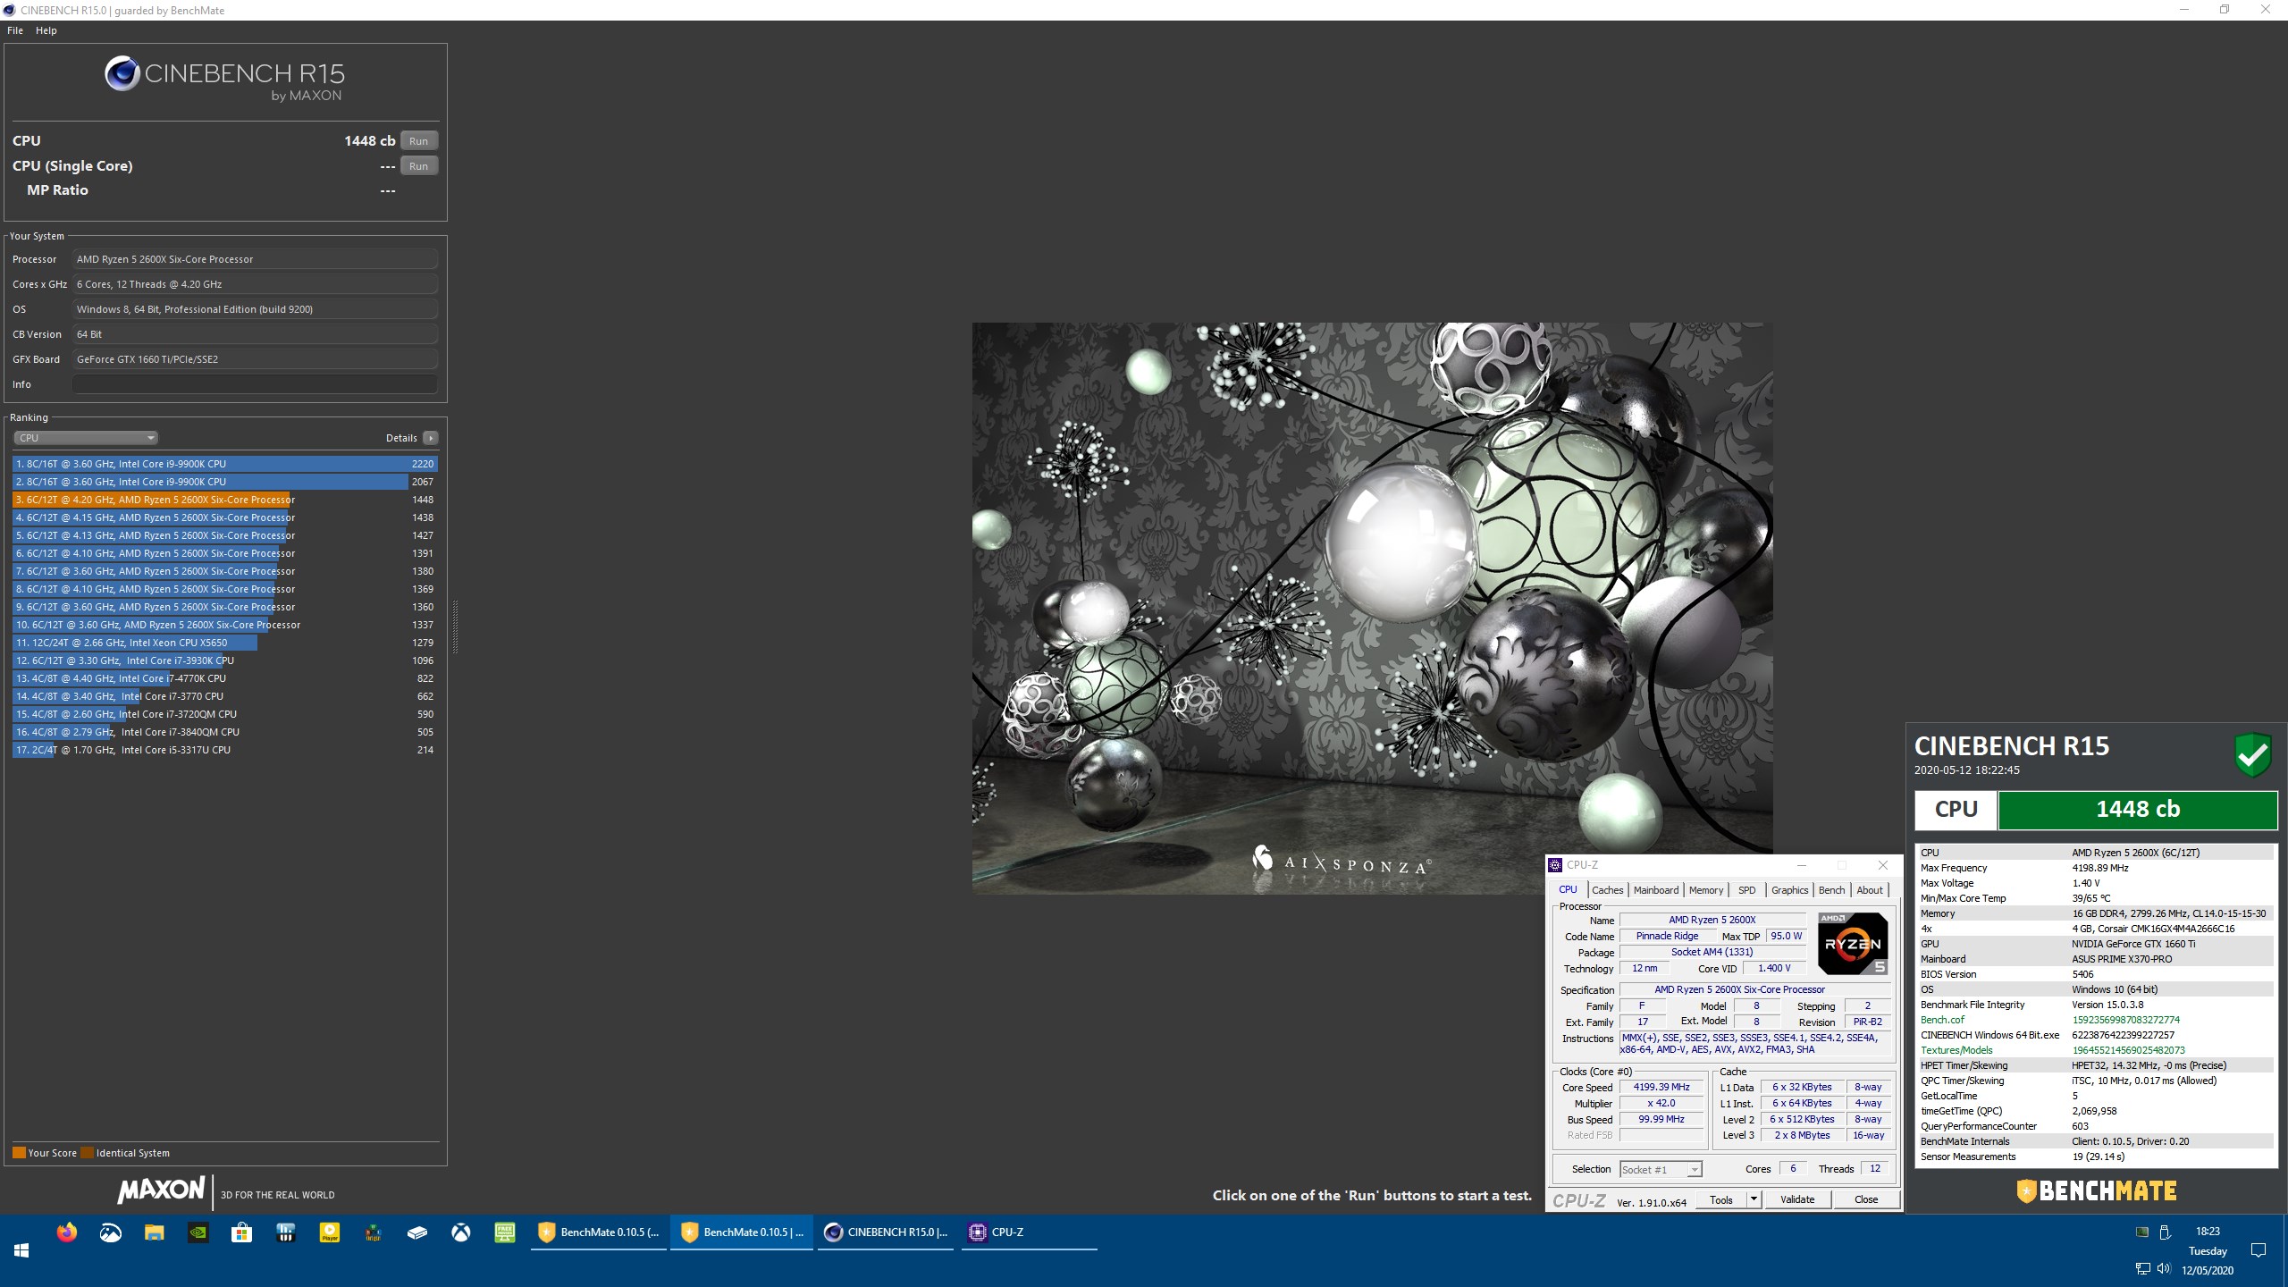The height and width of the screenshot is (1287, 2288).
Task: Open the CPU-Z Socket #1 selection dropdown
Action: [1661, 1169]
